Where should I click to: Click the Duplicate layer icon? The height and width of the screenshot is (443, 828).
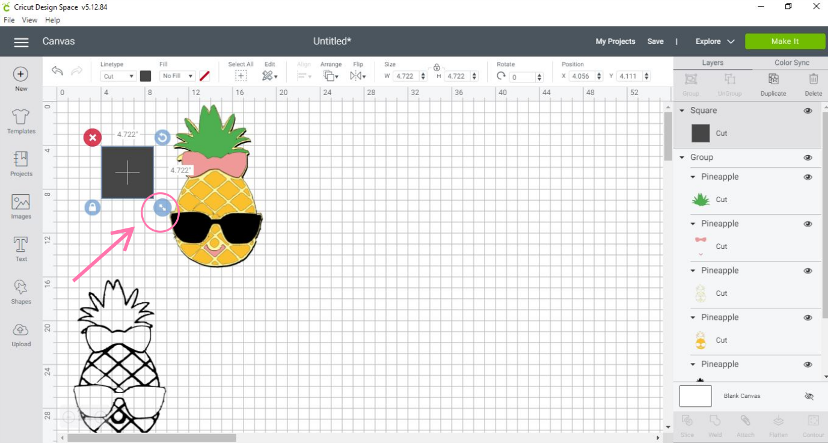[773, 84]
